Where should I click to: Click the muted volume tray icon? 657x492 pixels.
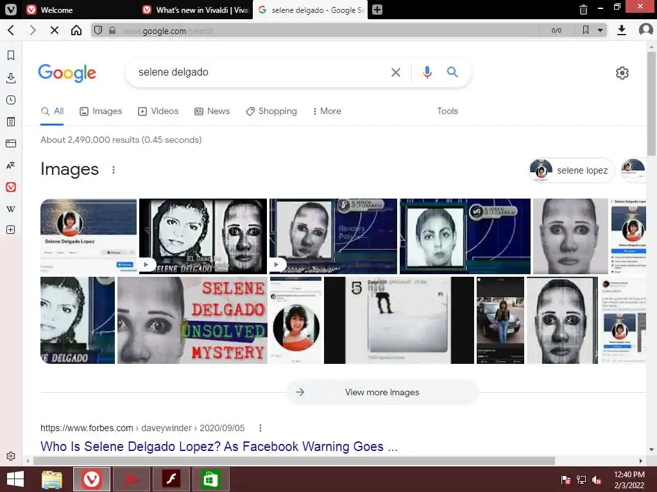click(x=597, y=480)
